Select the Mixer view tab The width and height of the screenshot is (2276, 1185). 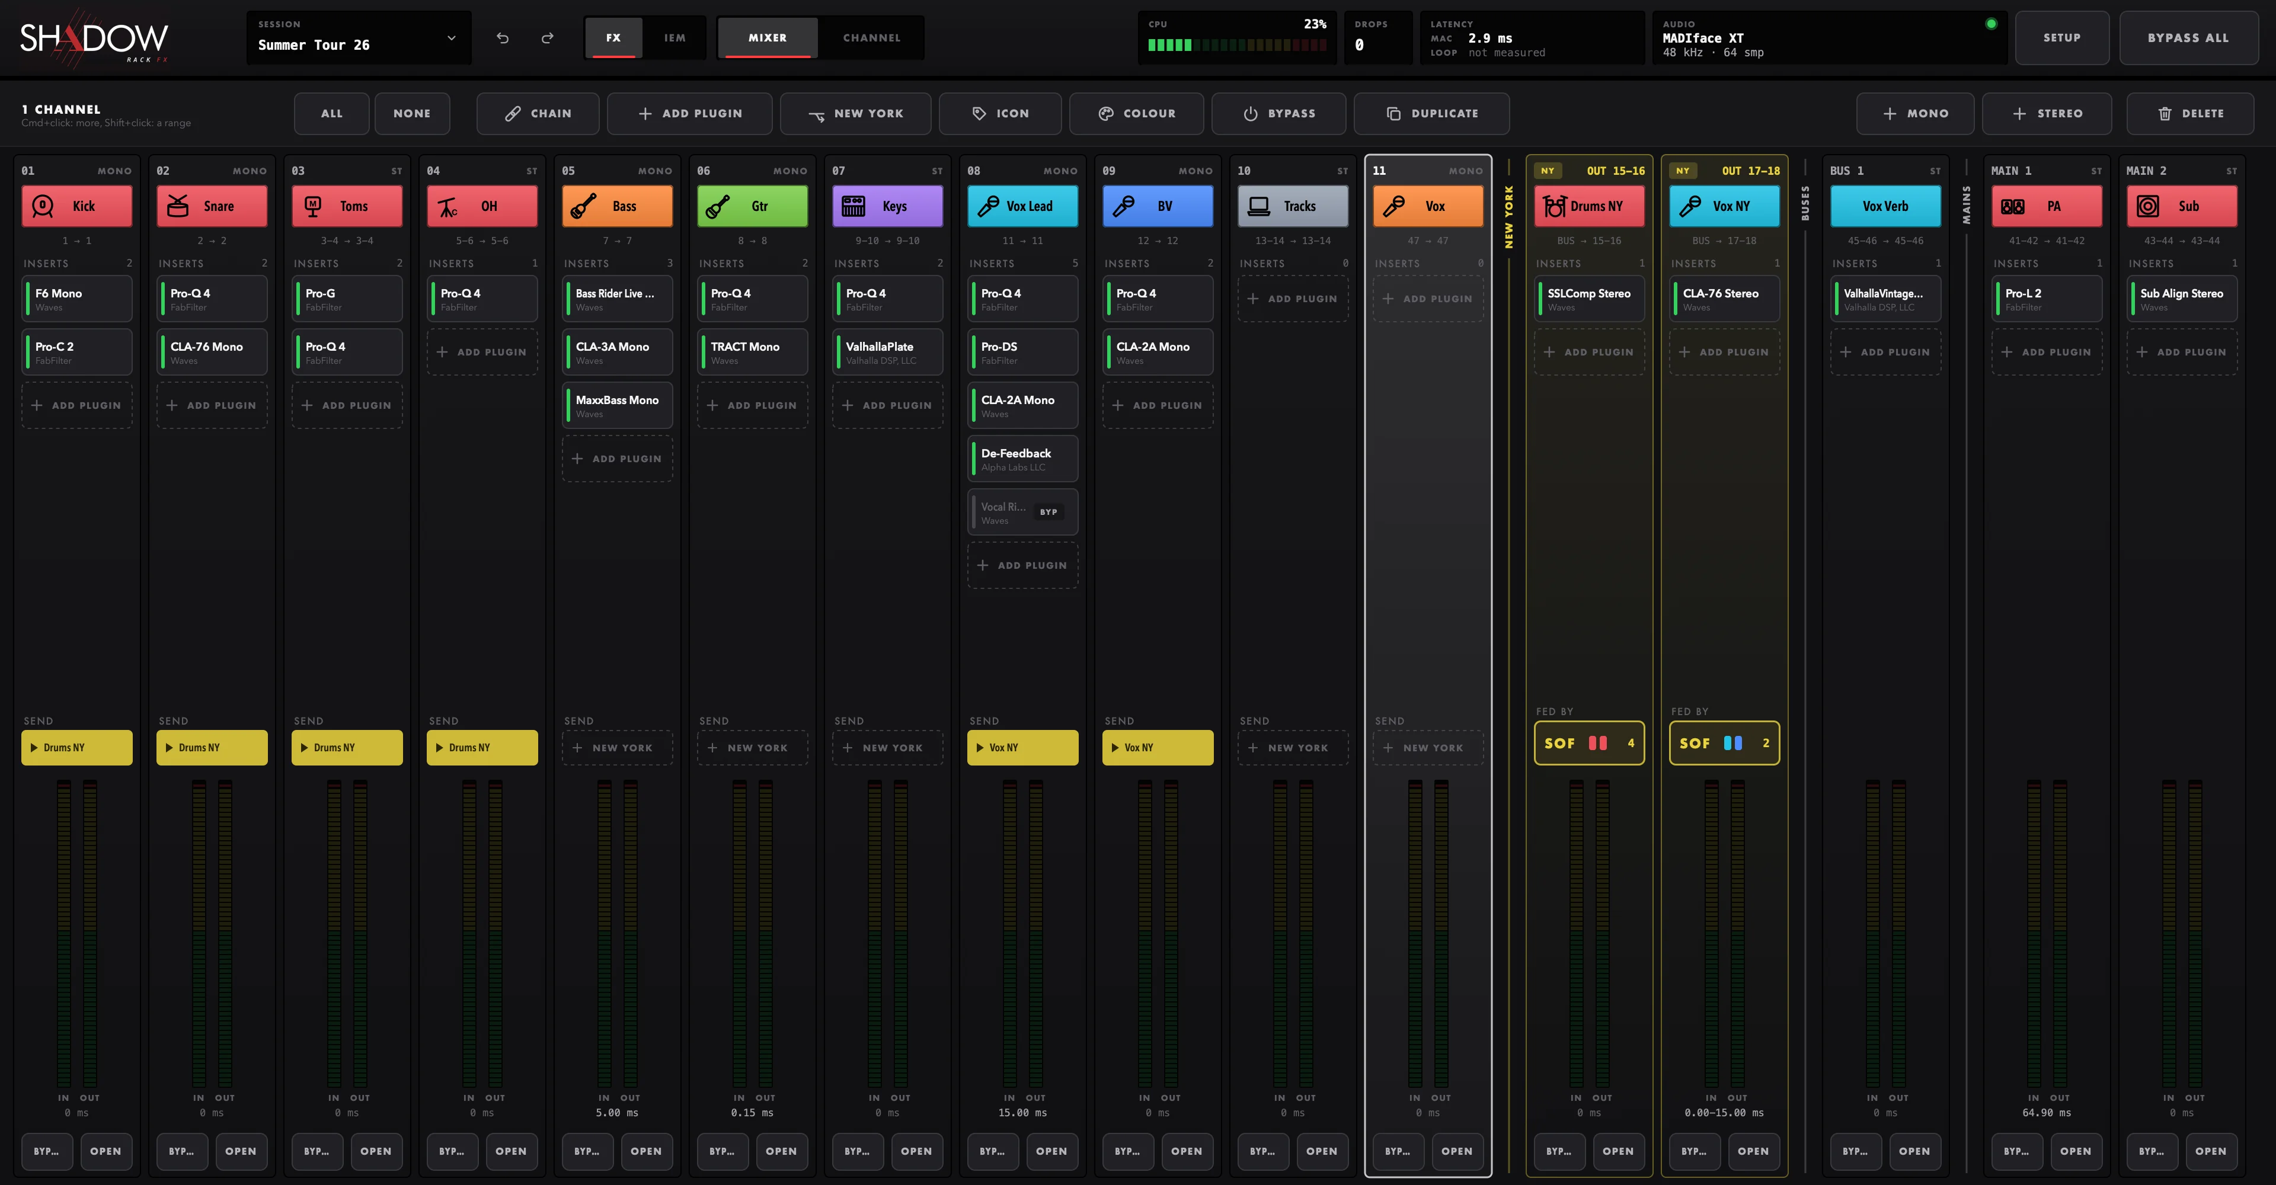pos(768,38)
